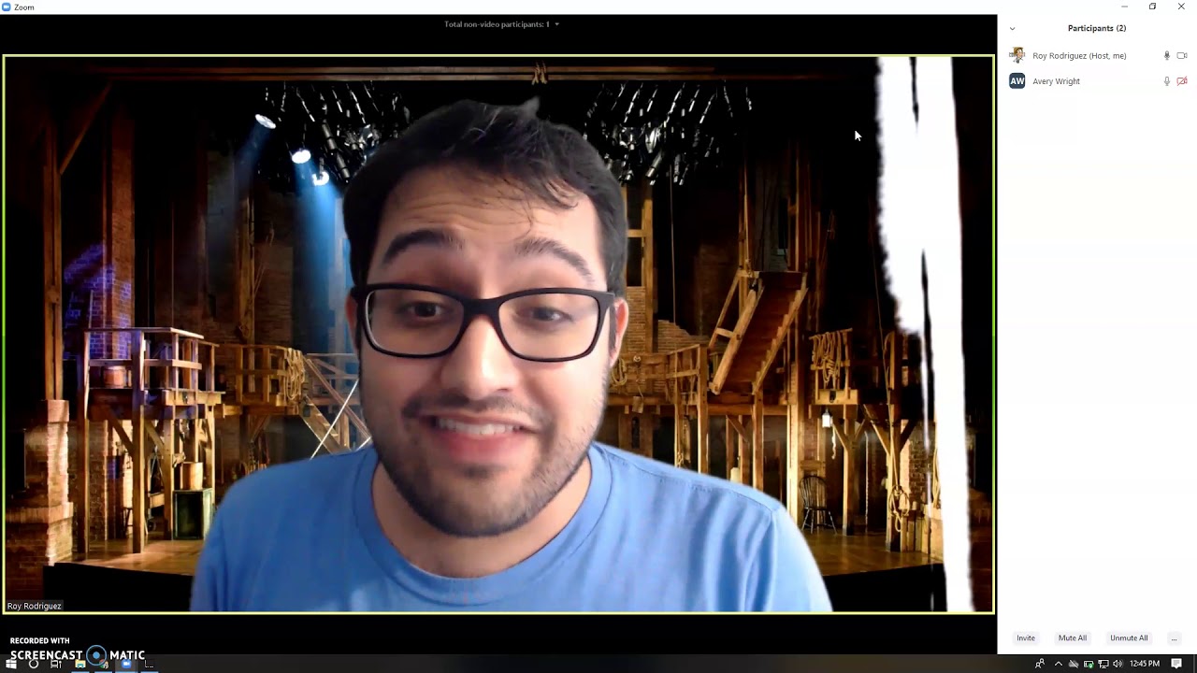Toggle Avery Wright's microphone icon
Viewport: 1197px width, 673px height.
(1166, 81)
